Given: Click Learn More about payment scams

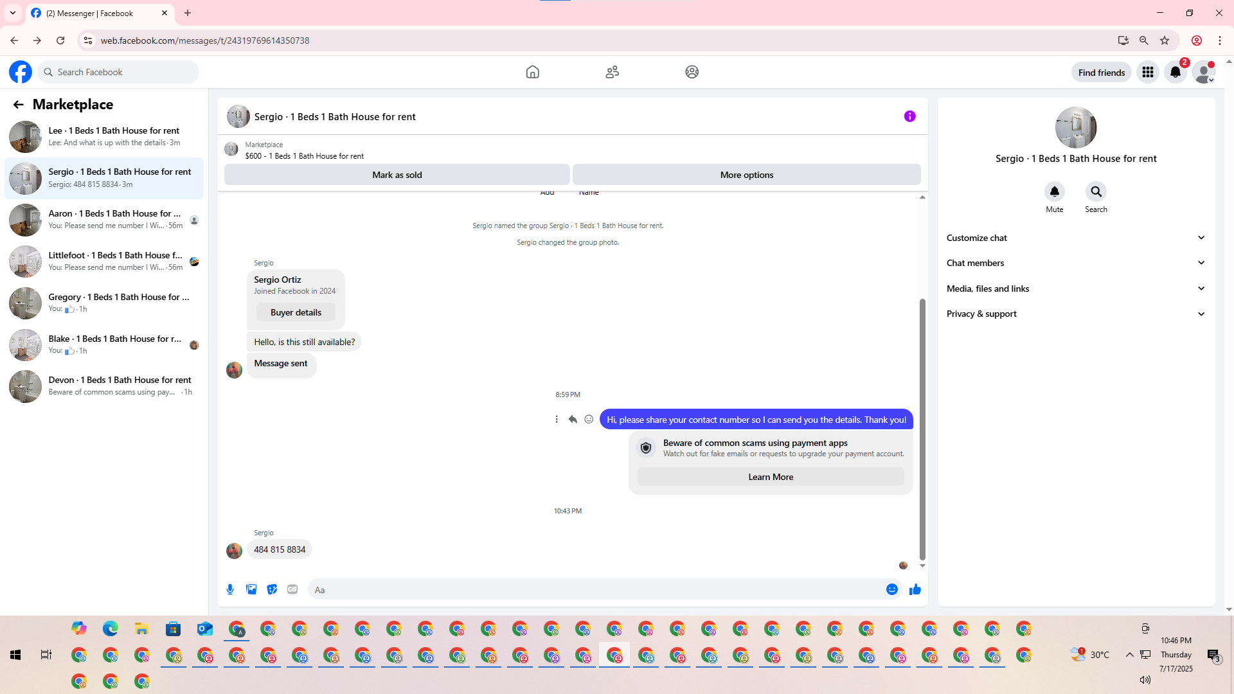Looking at the screenshot, I should 771,477.
